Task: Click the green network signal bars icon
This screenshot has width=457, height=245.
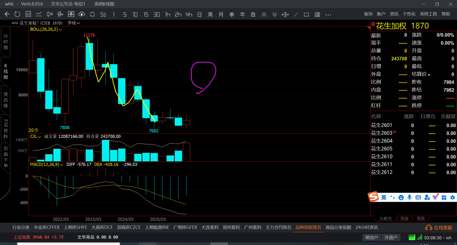Action: click(419, 237)
